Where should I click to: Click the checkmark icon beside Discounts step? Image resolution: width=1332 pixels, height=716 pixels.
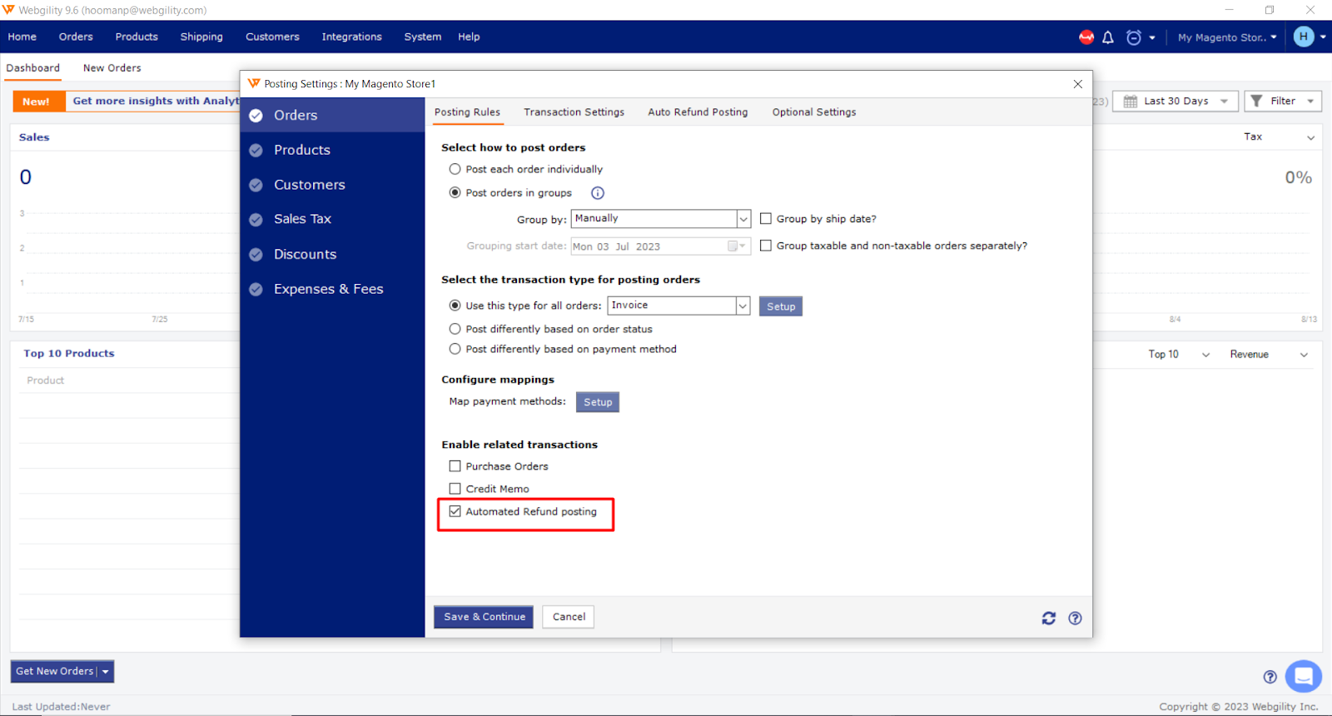pos(256,255)
